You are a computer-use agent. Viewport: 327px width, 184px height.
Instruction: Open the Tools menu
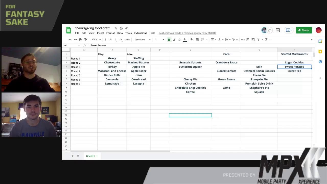pos(129,33)
